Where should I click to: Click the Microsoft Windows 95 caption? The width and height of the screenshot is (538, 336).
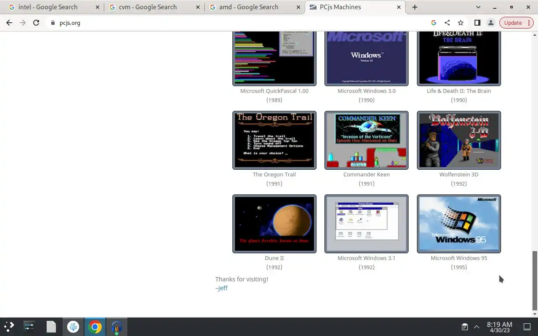pyautogui.click(x=459, y=258)
